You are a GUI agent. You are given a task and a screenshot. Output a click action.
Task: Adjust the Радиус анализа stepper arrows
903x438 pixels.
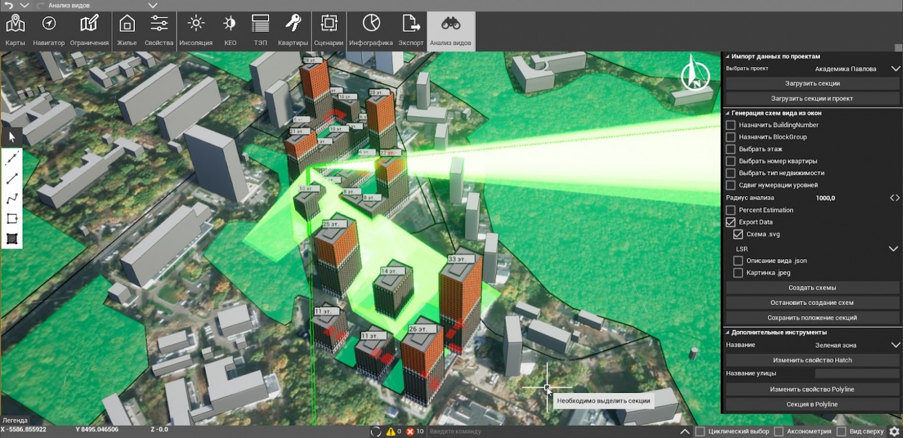(x=895, y=198)
